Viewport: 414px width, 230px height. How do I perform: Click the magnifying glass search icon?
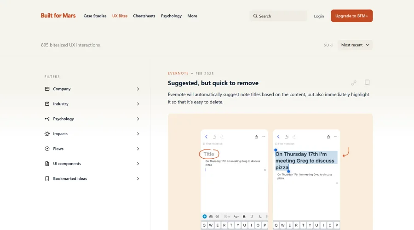[x=255, y=16]
